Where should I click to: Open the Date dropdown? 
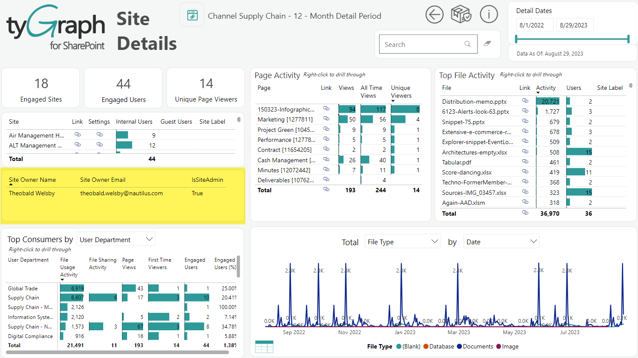point(501,242)
